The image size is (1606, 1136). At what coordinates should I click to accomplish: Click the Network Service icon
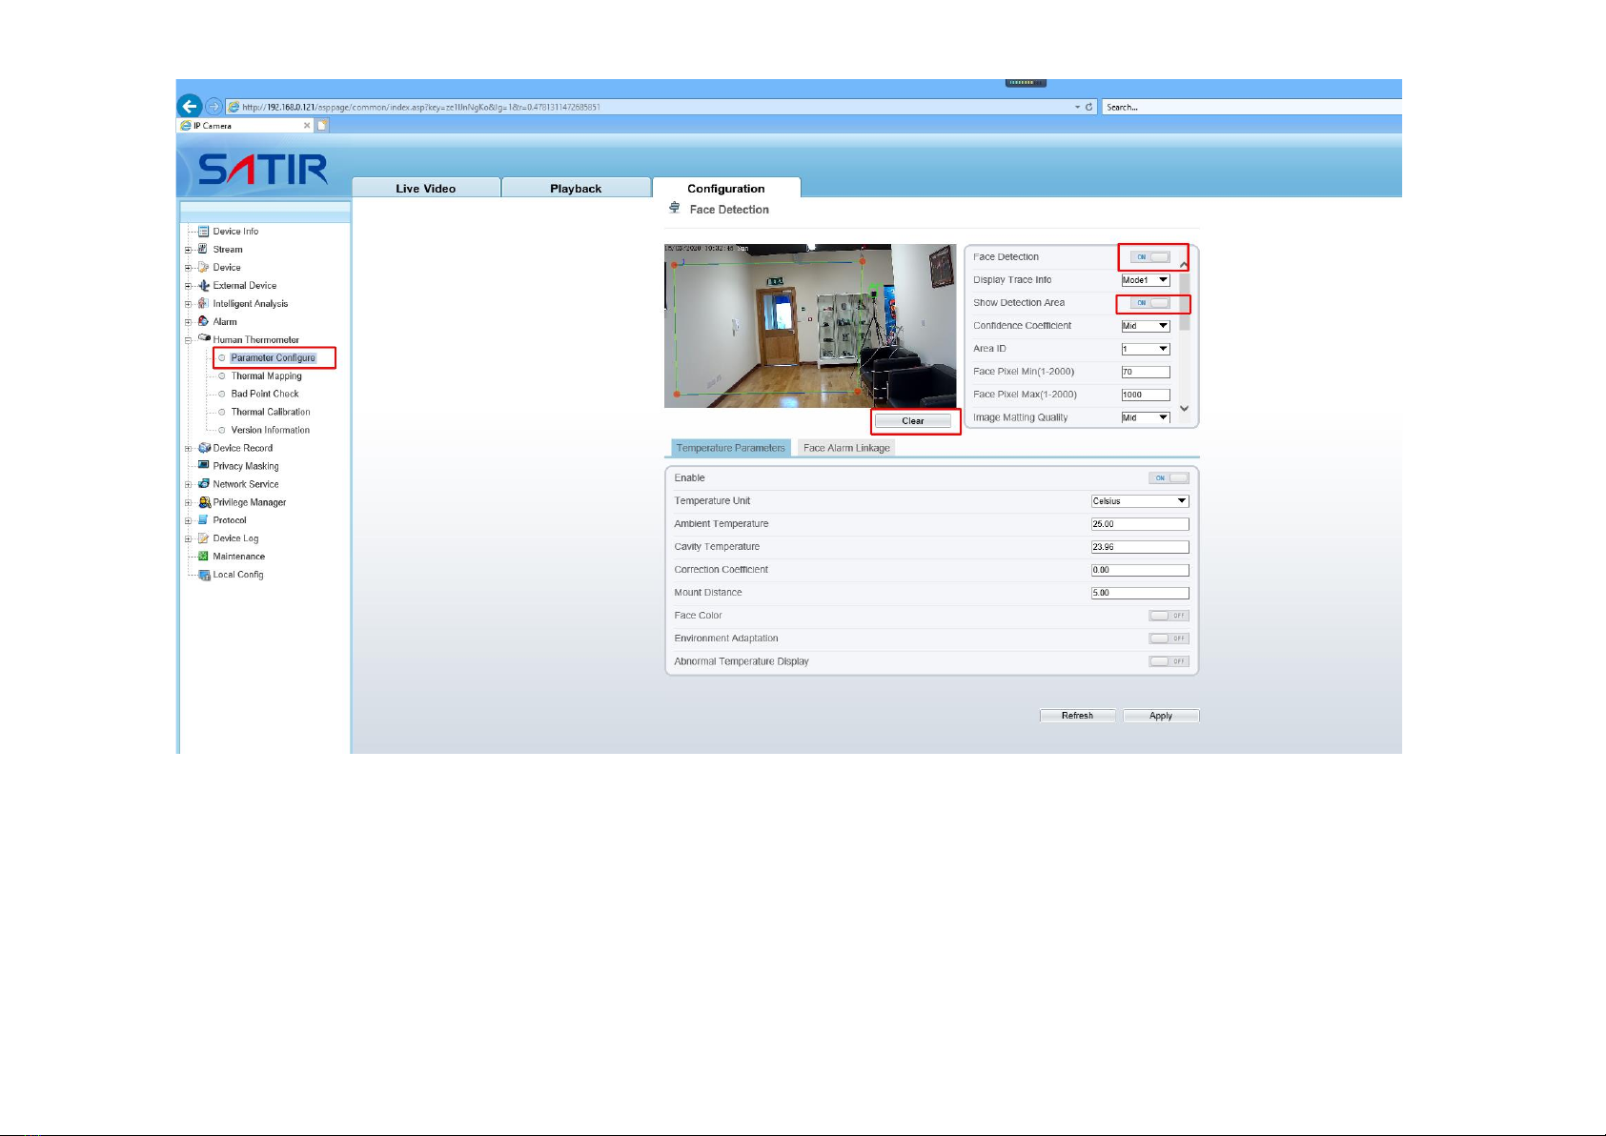point(203,484)
